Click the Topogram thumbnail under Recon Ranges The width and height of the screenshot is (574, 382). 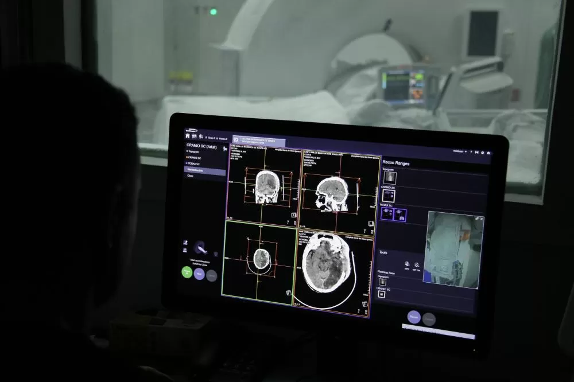click(390, 178)
